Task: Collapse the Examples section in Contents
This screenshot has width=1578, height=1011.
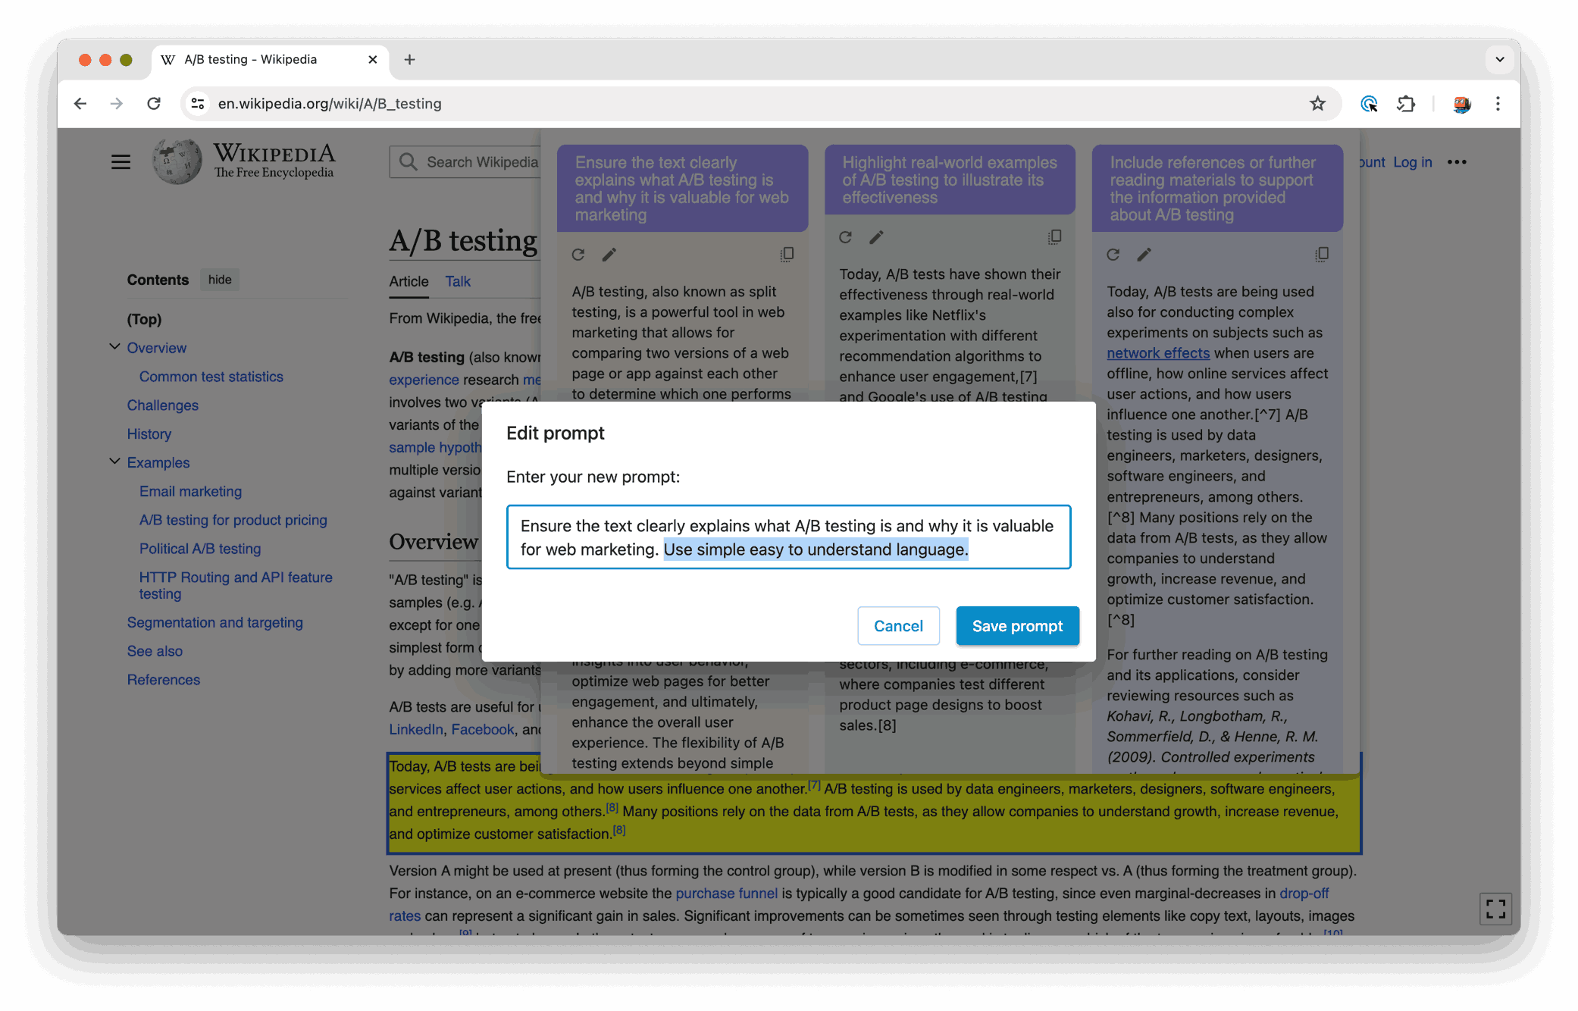Action: [x=114, y=462]
